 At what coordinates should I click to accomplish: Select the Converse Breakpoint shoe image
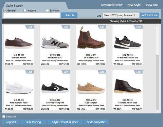tap(55, 88)
